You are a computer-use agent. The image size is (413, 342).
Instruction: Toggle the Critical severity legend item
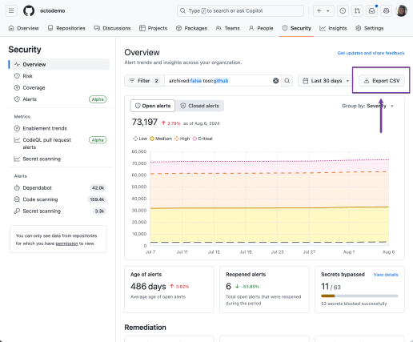(202, 139)
